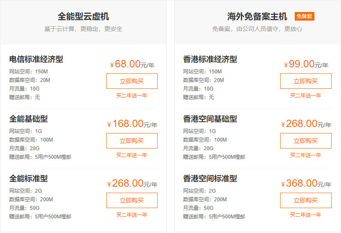
Task: Open 买二年送一年 promo under 香港空间标准型
Action: pyautogui.click(x=306, y=215)
